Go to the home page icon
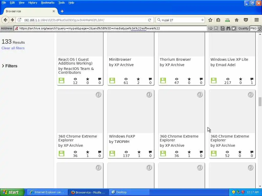Viewport: 262px width, 196px height. (x=237, y=20)
